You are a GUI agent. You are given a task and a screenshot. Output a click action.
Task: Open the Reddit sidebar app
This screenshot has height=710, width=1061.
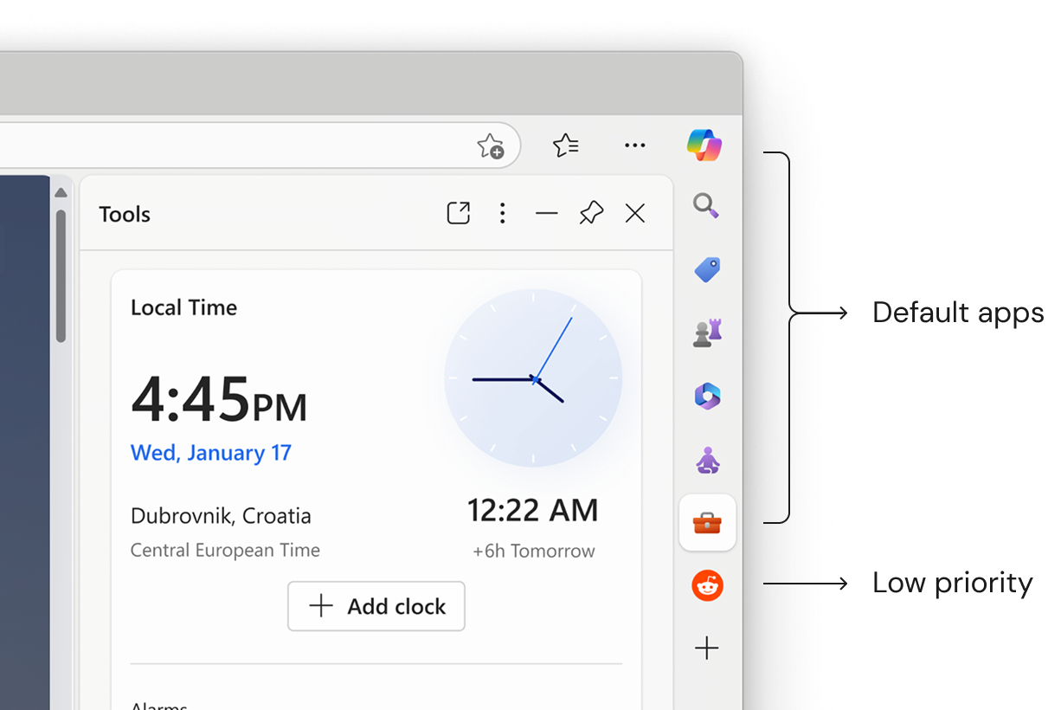coord(708,586)
